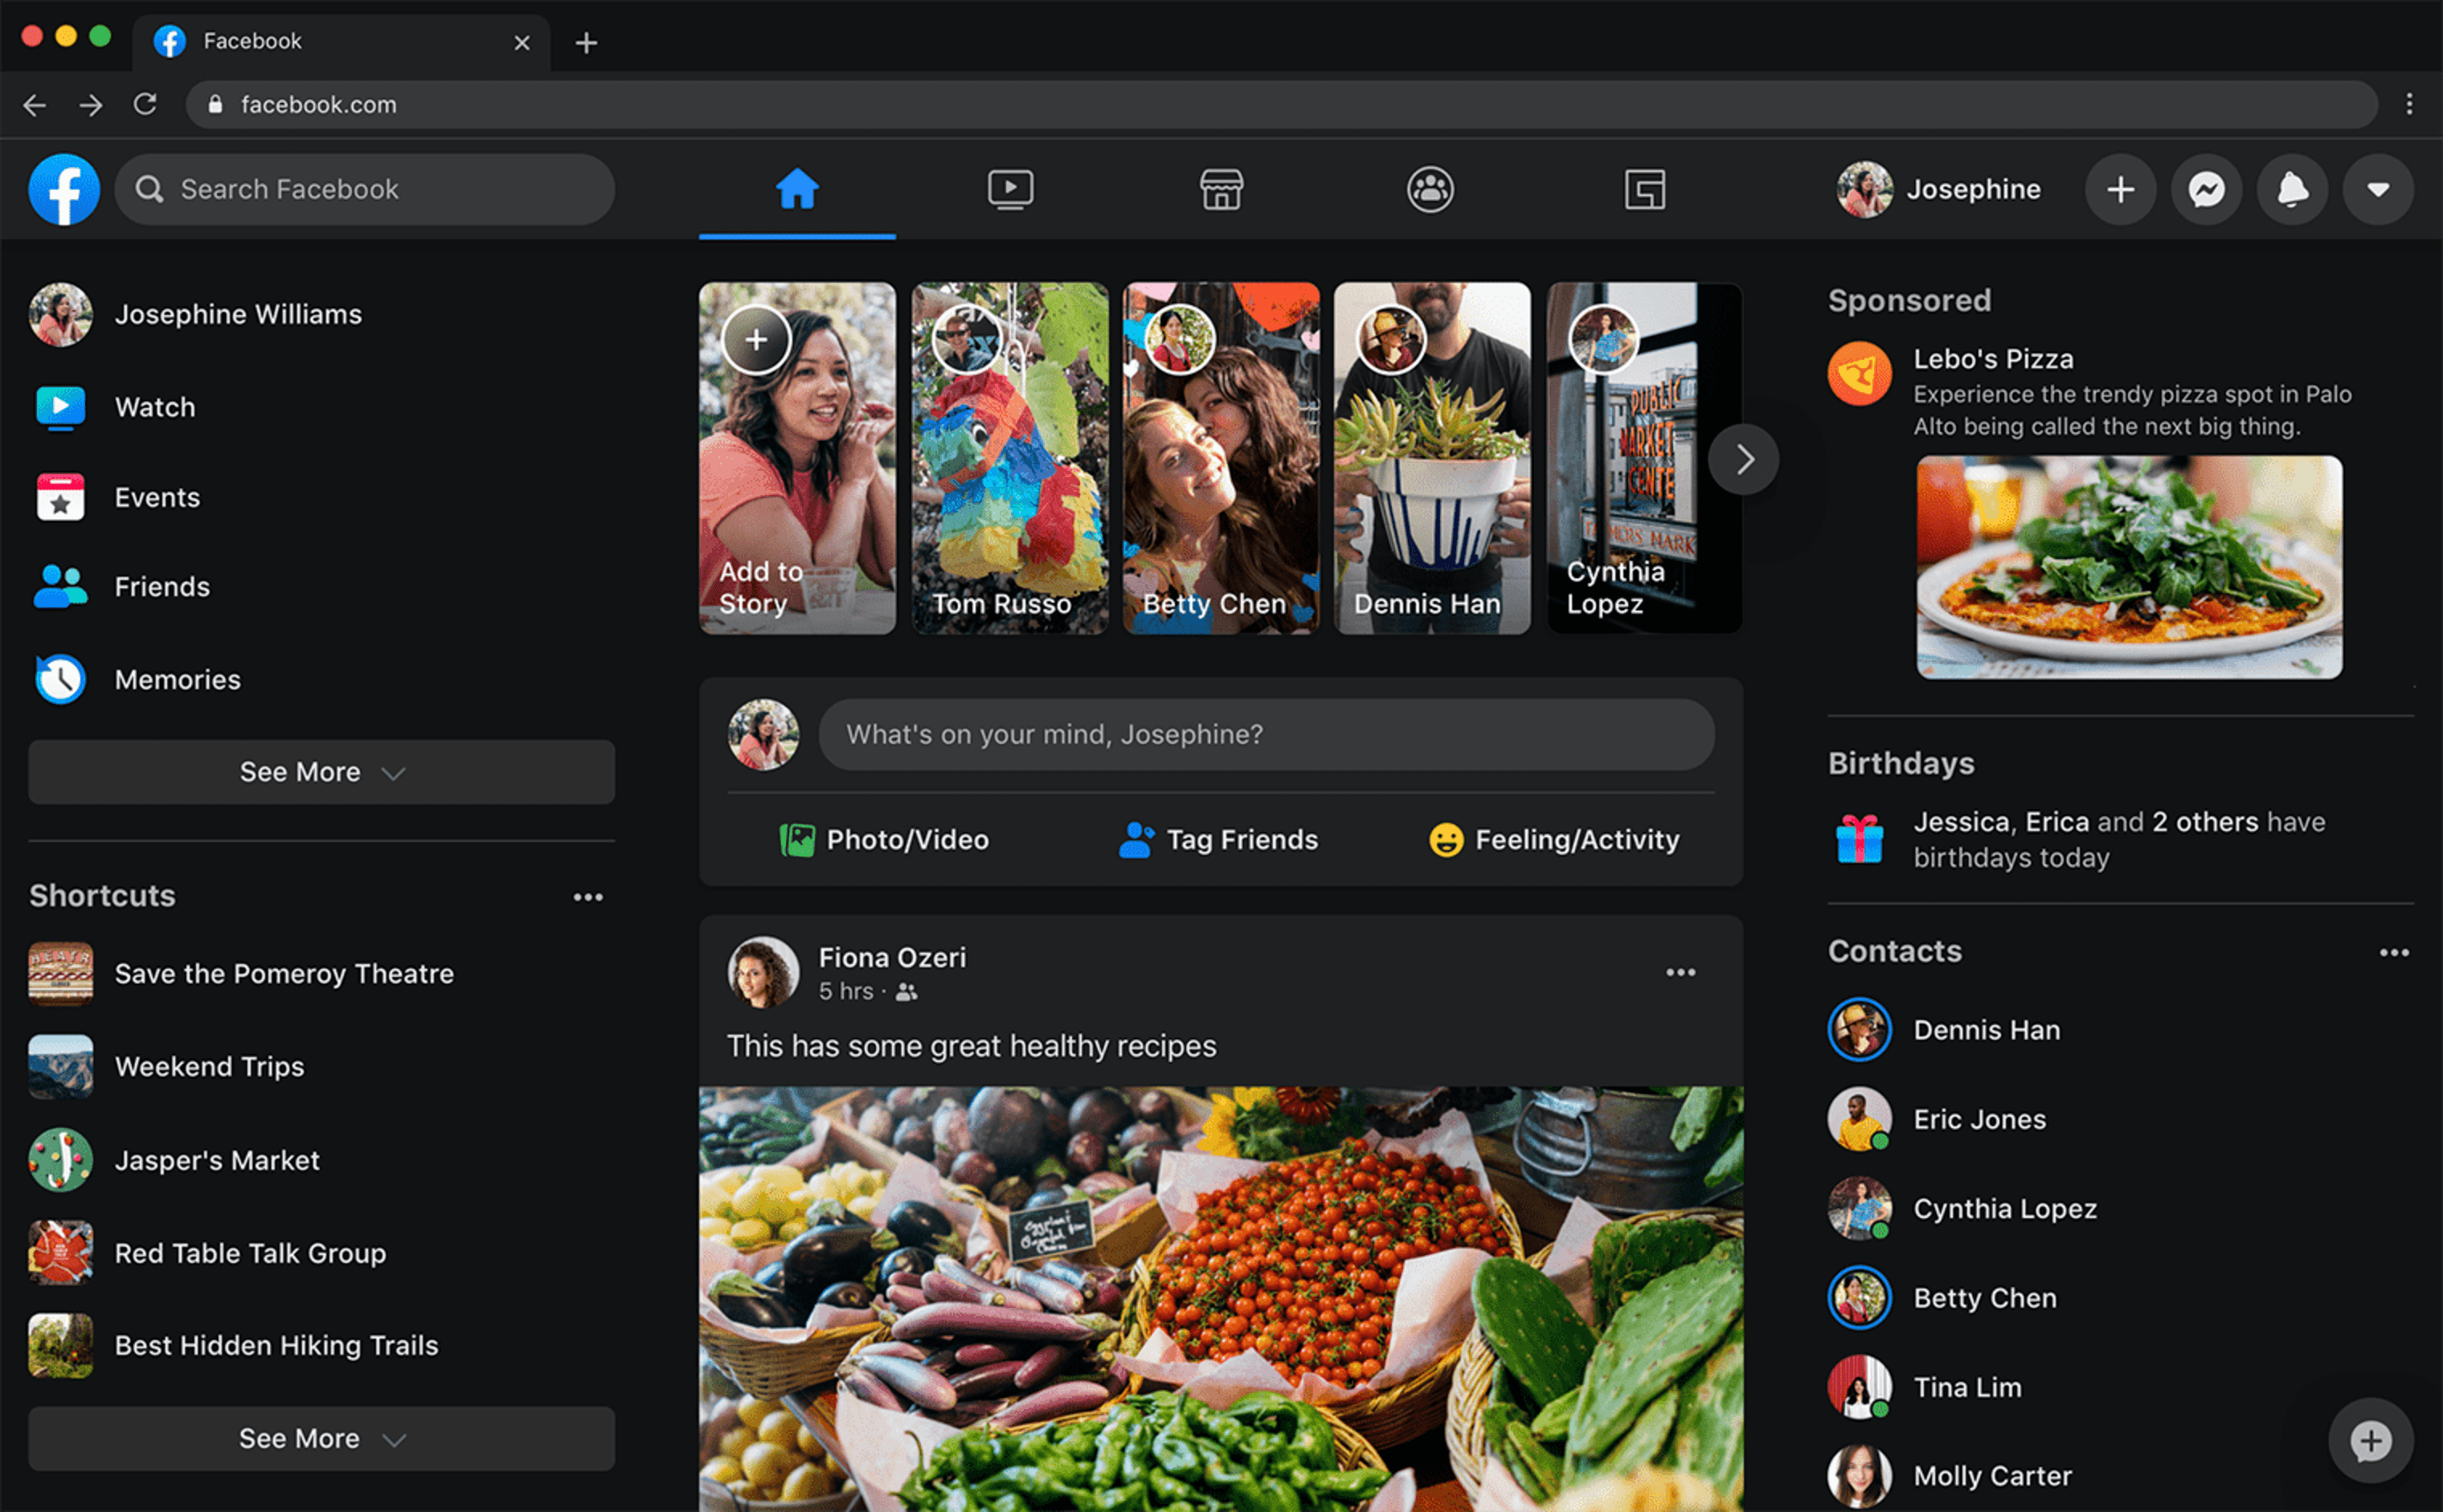Choose Tag Friends in the composer

point(1219,839)
